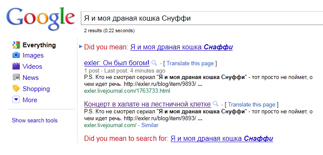Screen dimensions: 323x155
Task: Click the Similar link under second result
Action: click(150, 125)
